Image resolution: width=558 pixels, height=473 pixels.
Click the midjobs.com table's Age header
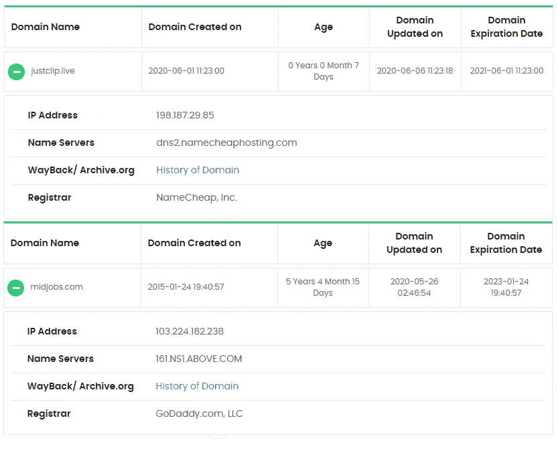pyautogui.click(x=323, y=244)
